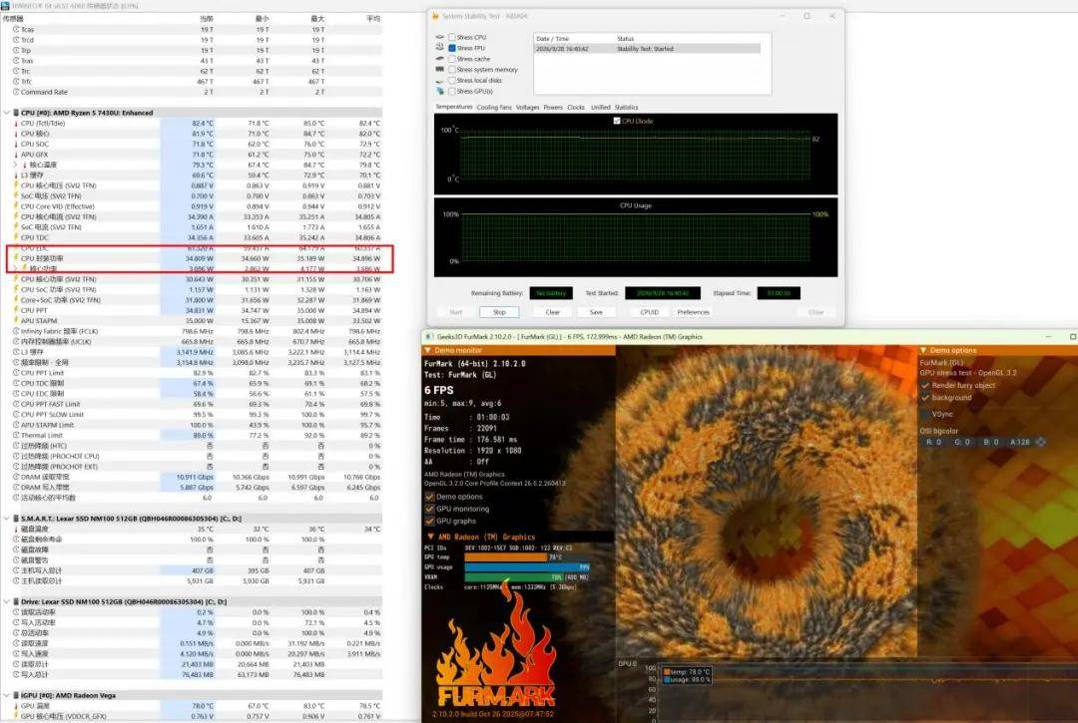Collapse the Demo monitor panel triangle

pos(427,350)
